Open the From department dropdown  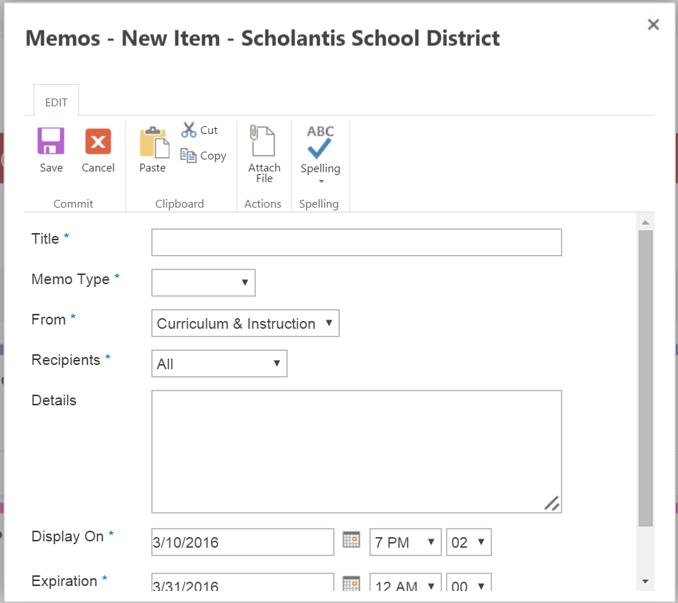tap(245, 323)
